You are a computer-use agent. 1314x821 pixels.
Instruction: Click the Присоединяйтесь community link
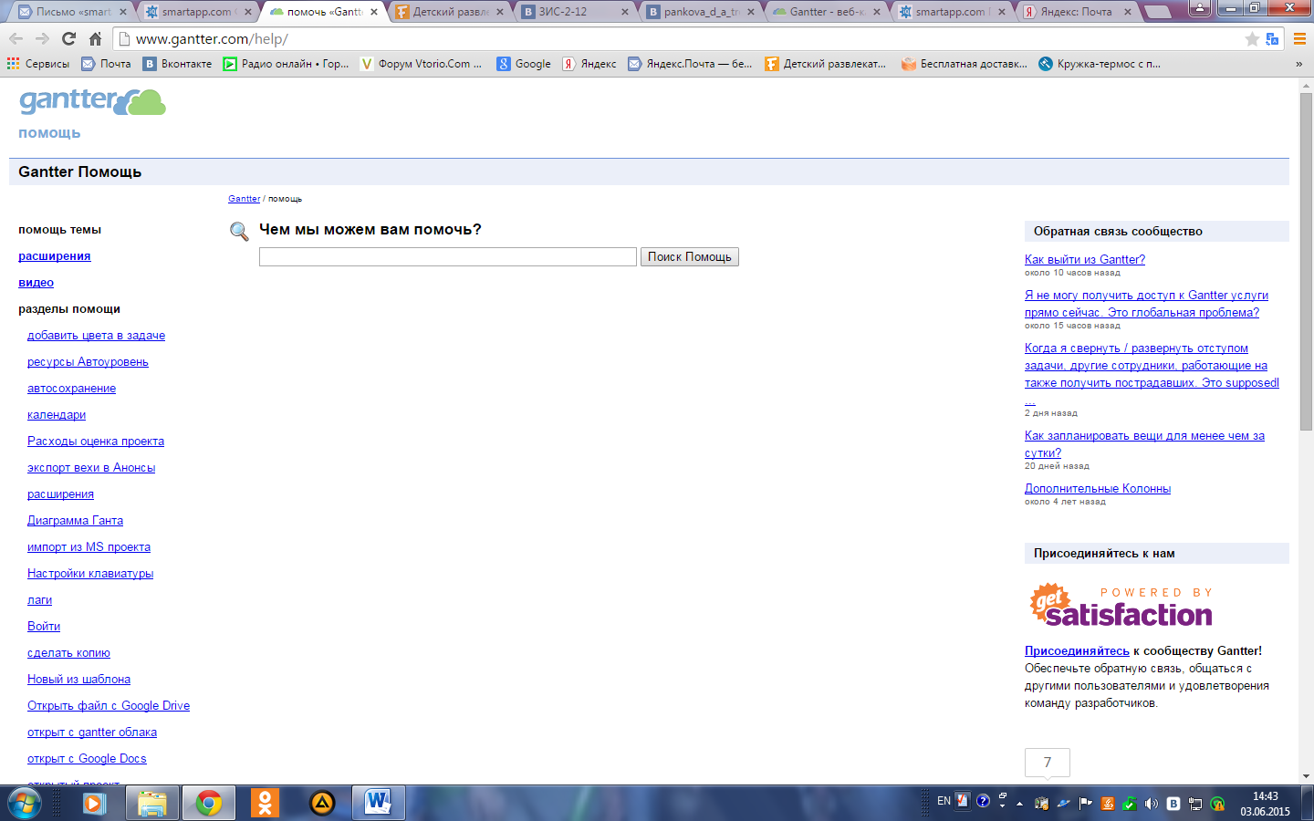coord(1077,651)
